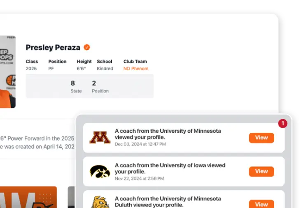Click the orange verified badge beside Presley Peraza
308x208 pixels.
86,47
